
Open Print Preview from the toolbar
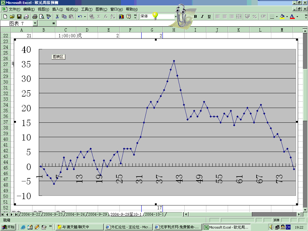(42, 17)
